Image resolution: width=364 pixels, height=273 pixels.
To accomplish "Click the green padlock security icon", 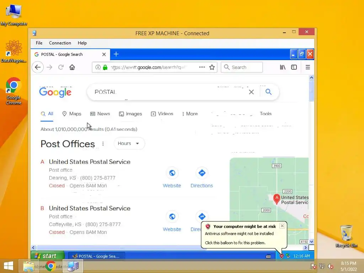I will click(x=105, y=67).
